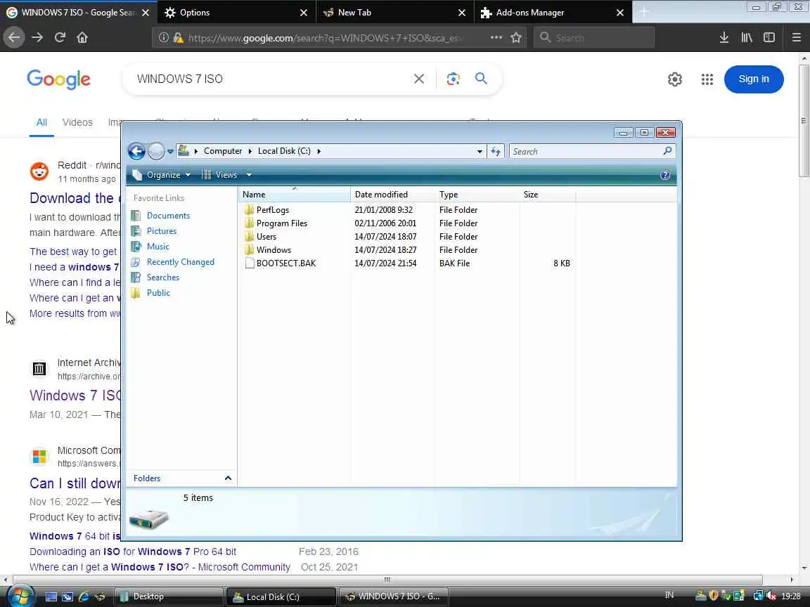The image size is (810, 607).
Task: Open the Windows Start orb
Action: [x=20, y=596]
